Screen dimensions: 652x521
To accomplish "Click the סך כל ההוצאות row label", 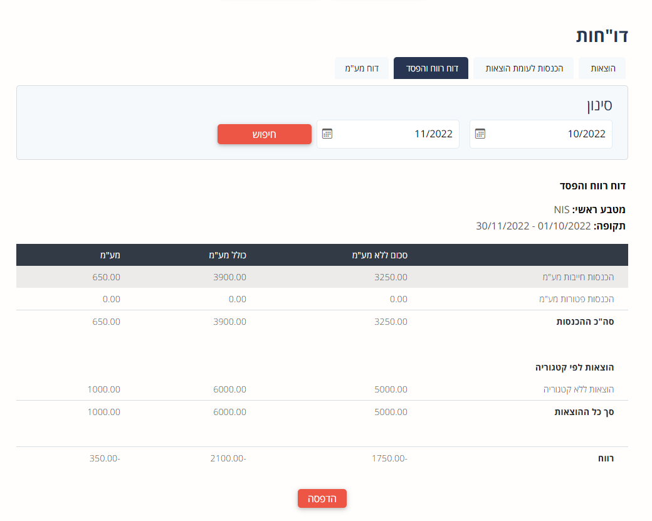I will tap(584, 412).
